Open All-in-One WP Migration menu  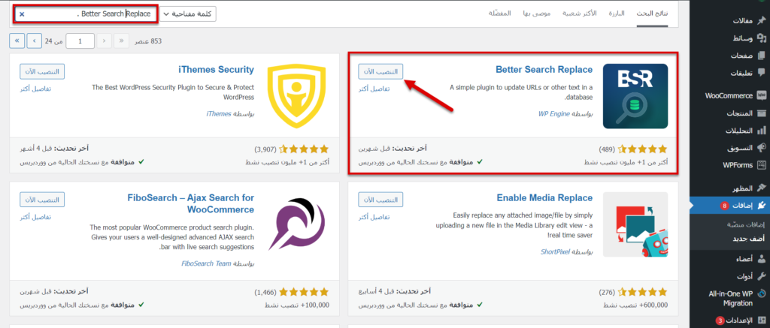point(729,298)
